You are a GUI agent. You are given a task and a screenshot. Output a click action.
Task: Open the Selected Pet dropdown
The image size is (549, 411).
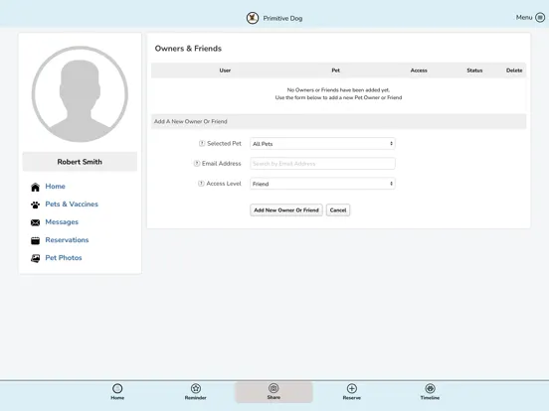(322, 144)
